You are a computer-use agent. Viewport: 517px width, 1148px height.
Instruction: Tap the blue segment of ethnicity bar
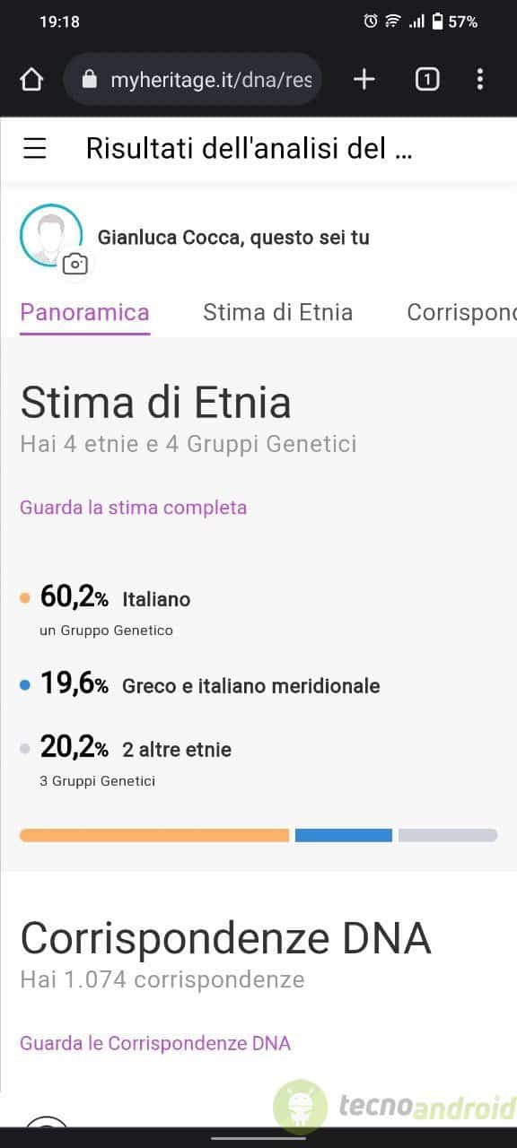click(344, 835)
